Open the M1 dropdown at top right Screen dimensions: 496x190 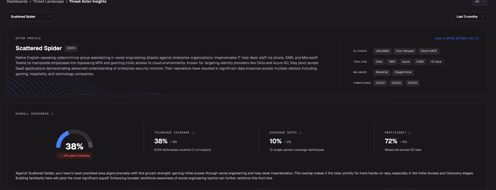480,2
